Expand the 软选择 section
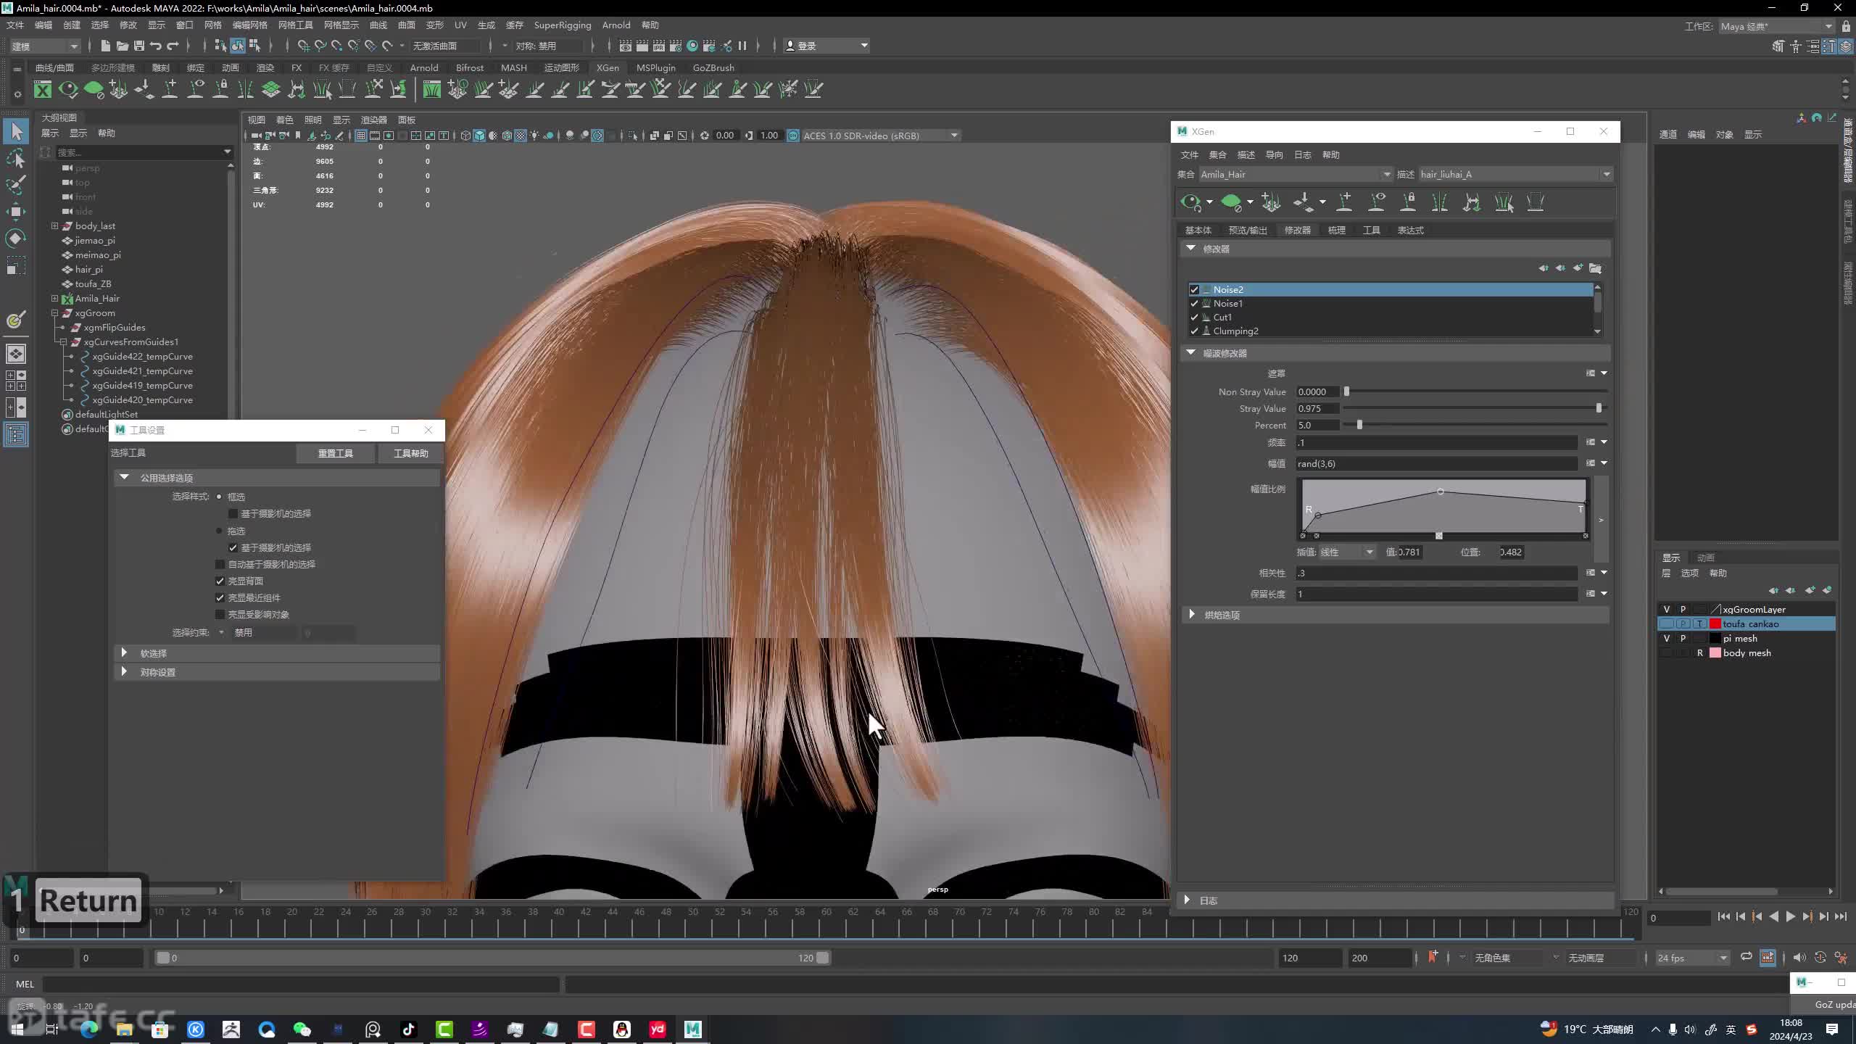Screen dimensions: 1856x1044 [124, 652]
